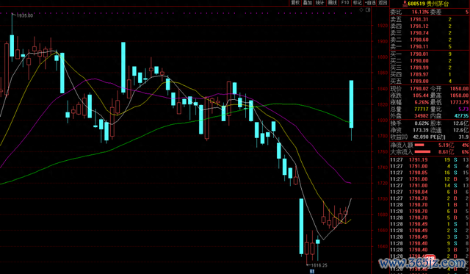Select stock title 600519 贵州茅台
This screenshot has width=470, height=274.
tap(429, 4)
